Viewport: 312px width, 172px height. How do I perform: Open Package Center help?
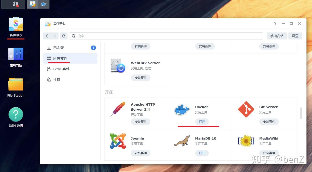275,23
